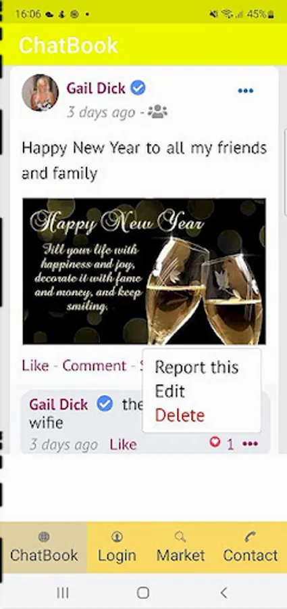Open the post options three-dot menu

point(246,91)
